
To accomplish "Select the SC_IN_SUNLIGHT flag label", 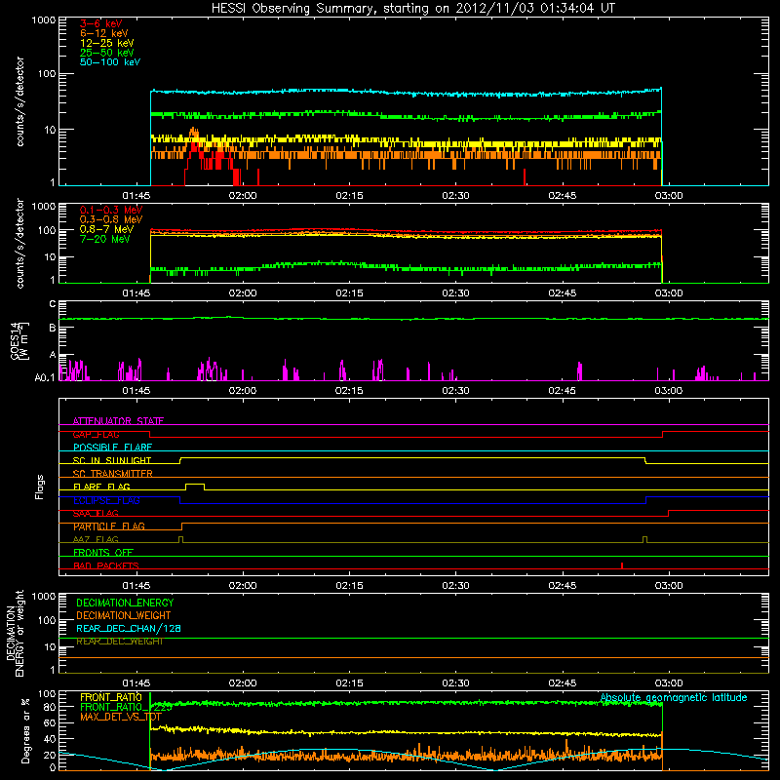I will pos(112,460).
